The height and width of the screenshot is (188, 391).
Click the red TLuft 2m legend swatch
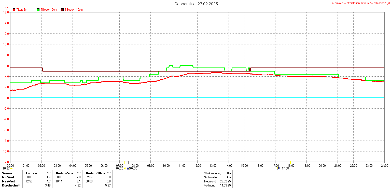coord(14,10)
